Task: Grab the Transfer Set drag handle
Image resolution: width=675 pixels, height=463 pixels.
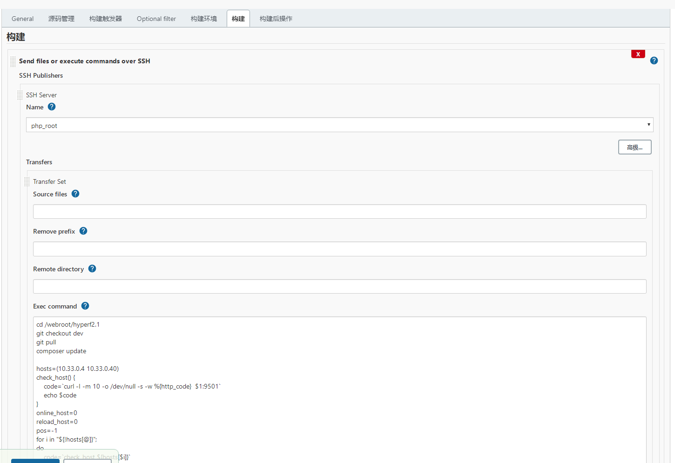Action: pyautogui.click(x=27, y=181)
